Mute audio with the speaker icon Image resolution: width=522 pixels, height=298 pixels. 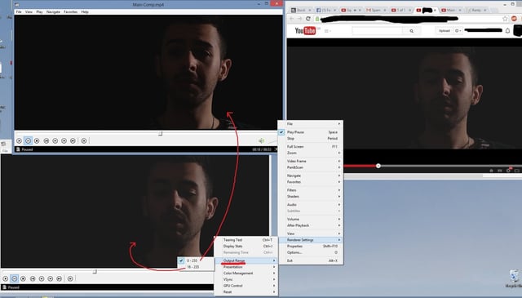pyautogui.click(x=262, y=141)
